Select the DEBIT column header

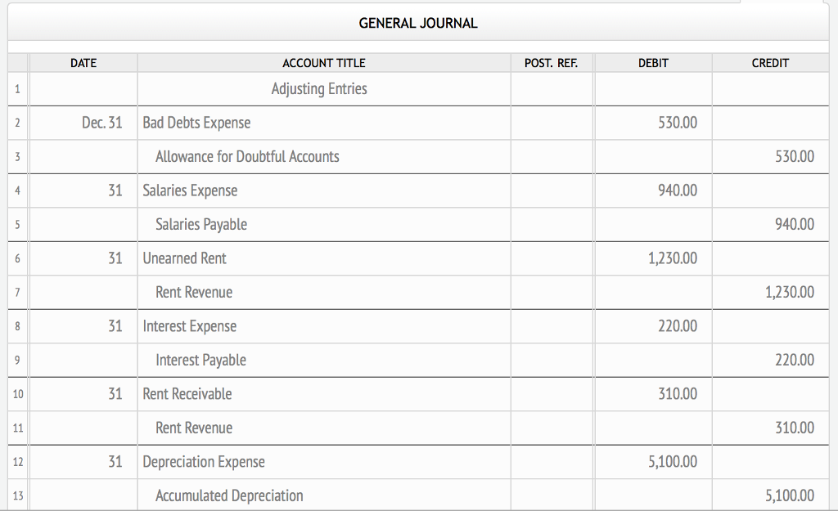pyautogui.click(x=652, y=63)
